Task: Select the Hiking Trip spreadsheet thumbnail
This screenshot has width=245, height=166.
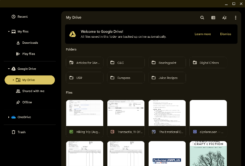Action: click(85, 113)
